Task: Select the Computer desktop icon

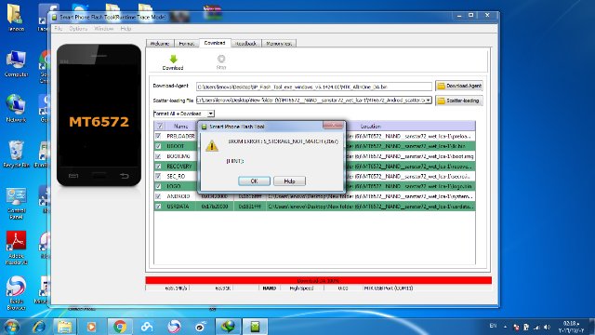Action: (x=16, y=64)
